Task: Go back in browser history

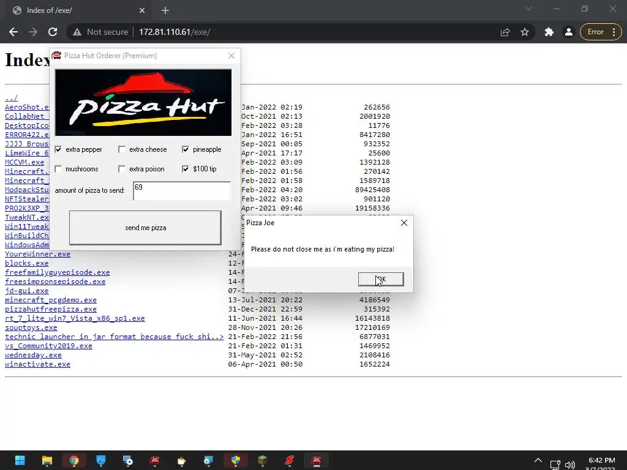Action: click(13, 32)
